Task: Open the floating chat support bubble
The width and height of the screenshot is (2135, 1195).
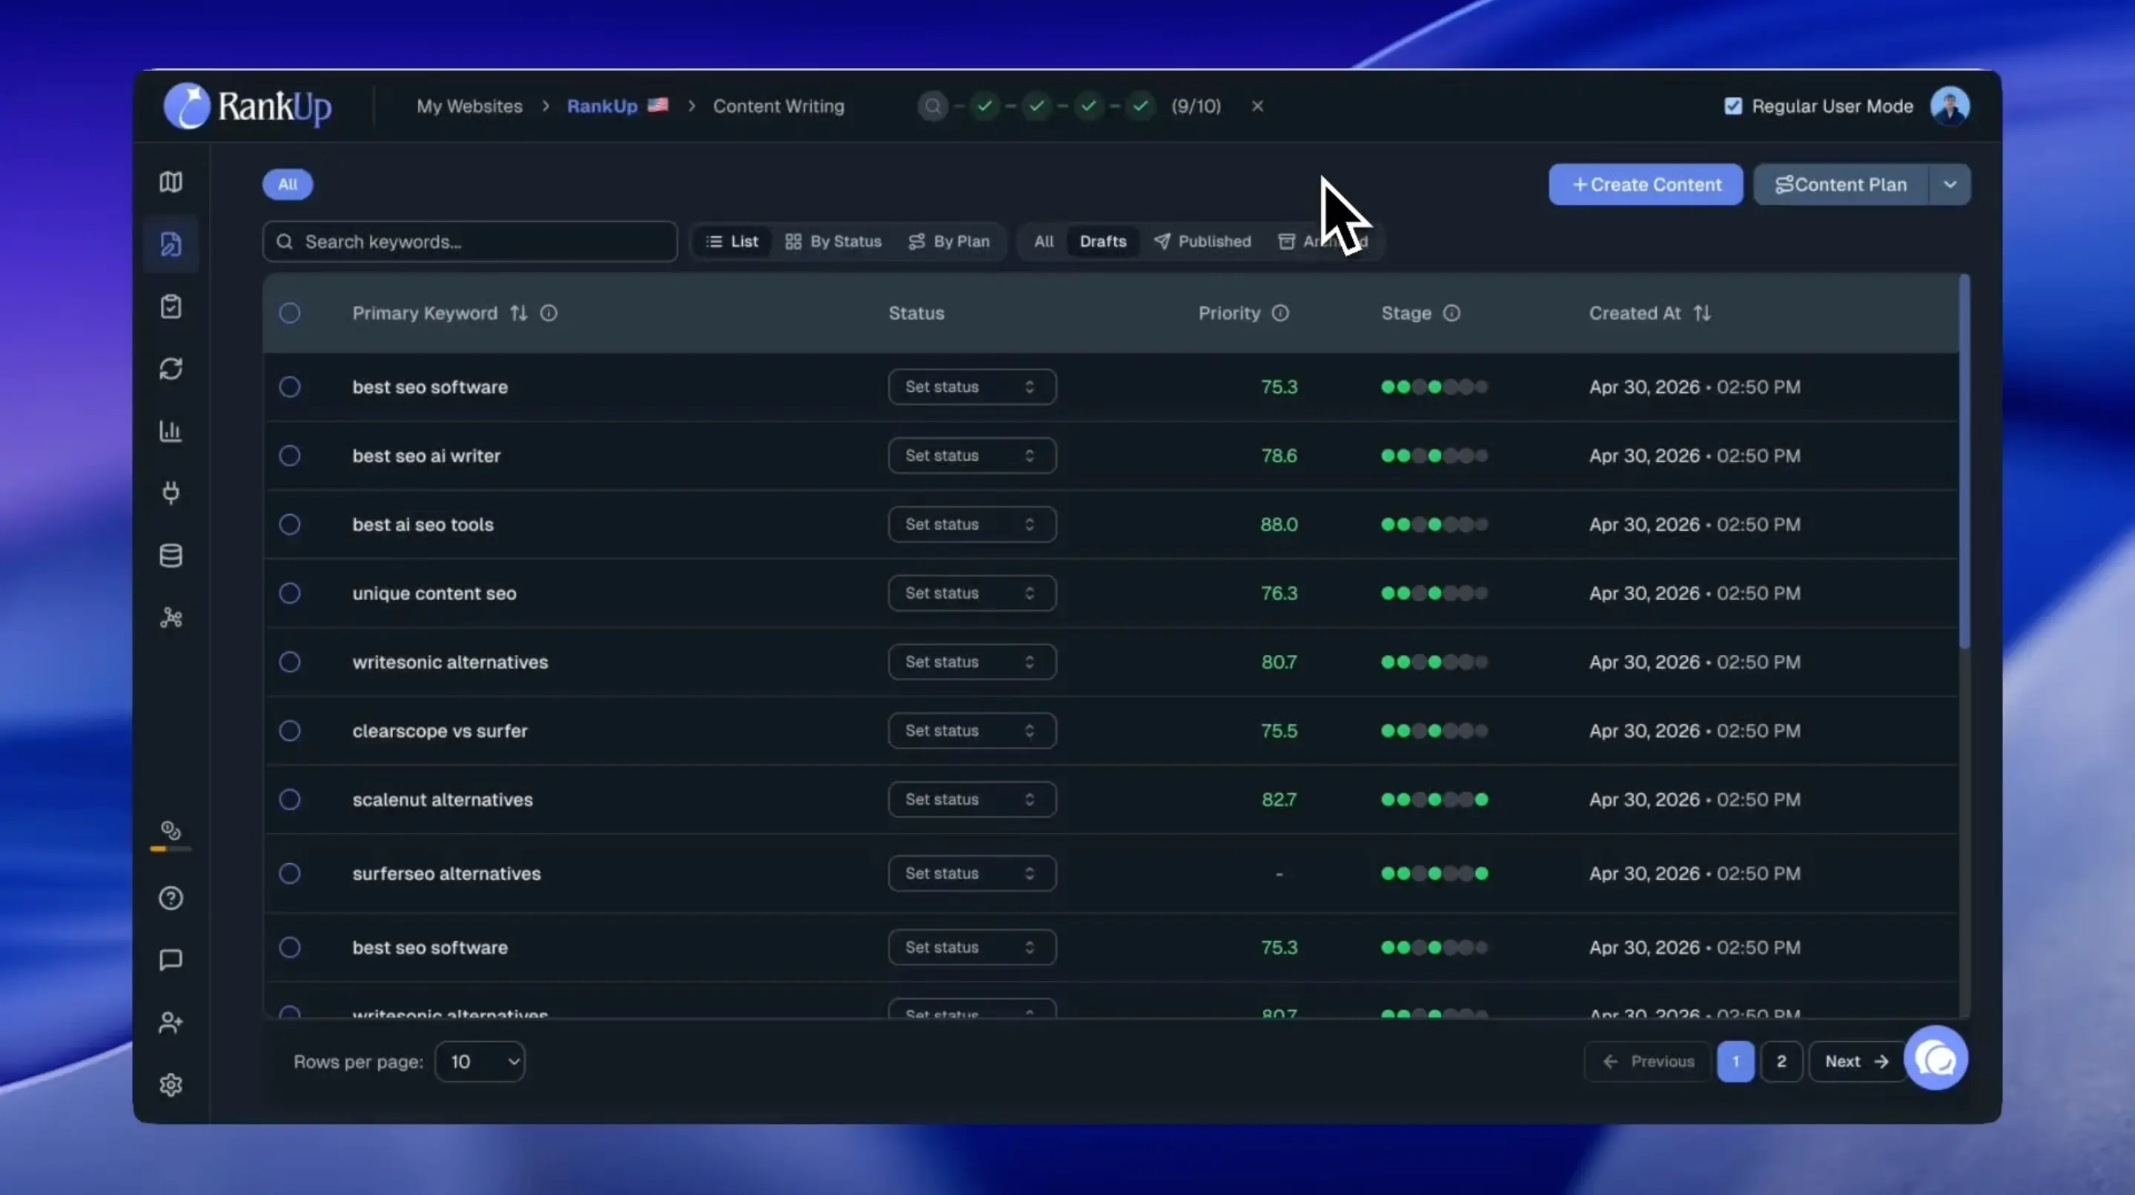Action: click(x=1936, y=1059)
